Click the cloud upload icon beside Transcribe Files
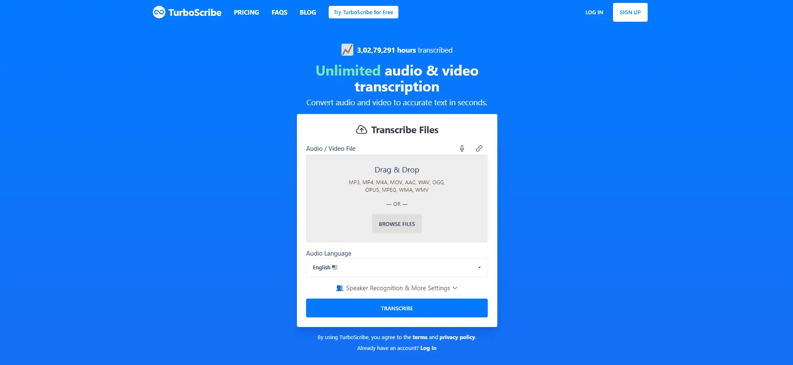Screen dimensions: 793x365 (362, 130)
